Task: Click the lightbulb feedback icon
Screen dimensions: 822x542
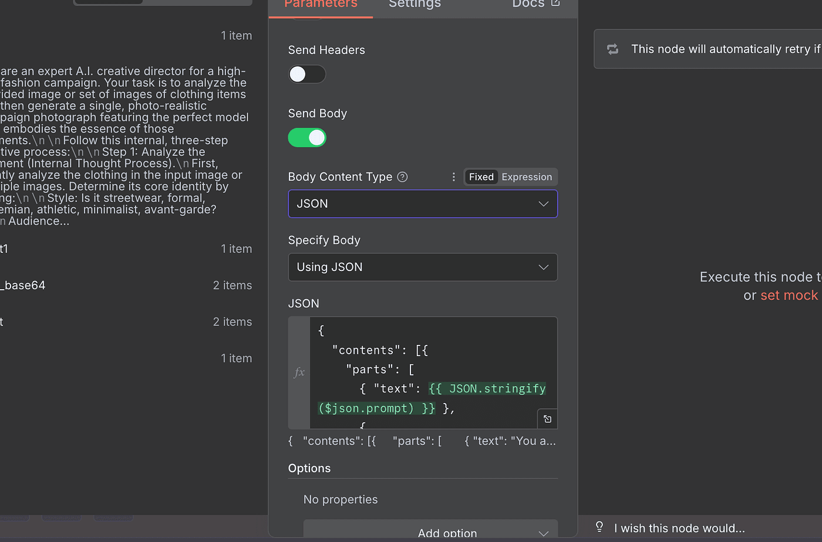Action: [x=599, y=527]
